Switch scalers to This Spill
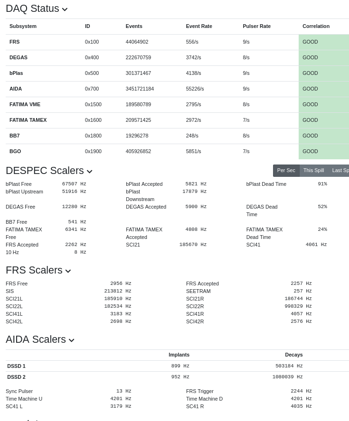The height and width of the screenshot is (421, 349). [313, 171]
